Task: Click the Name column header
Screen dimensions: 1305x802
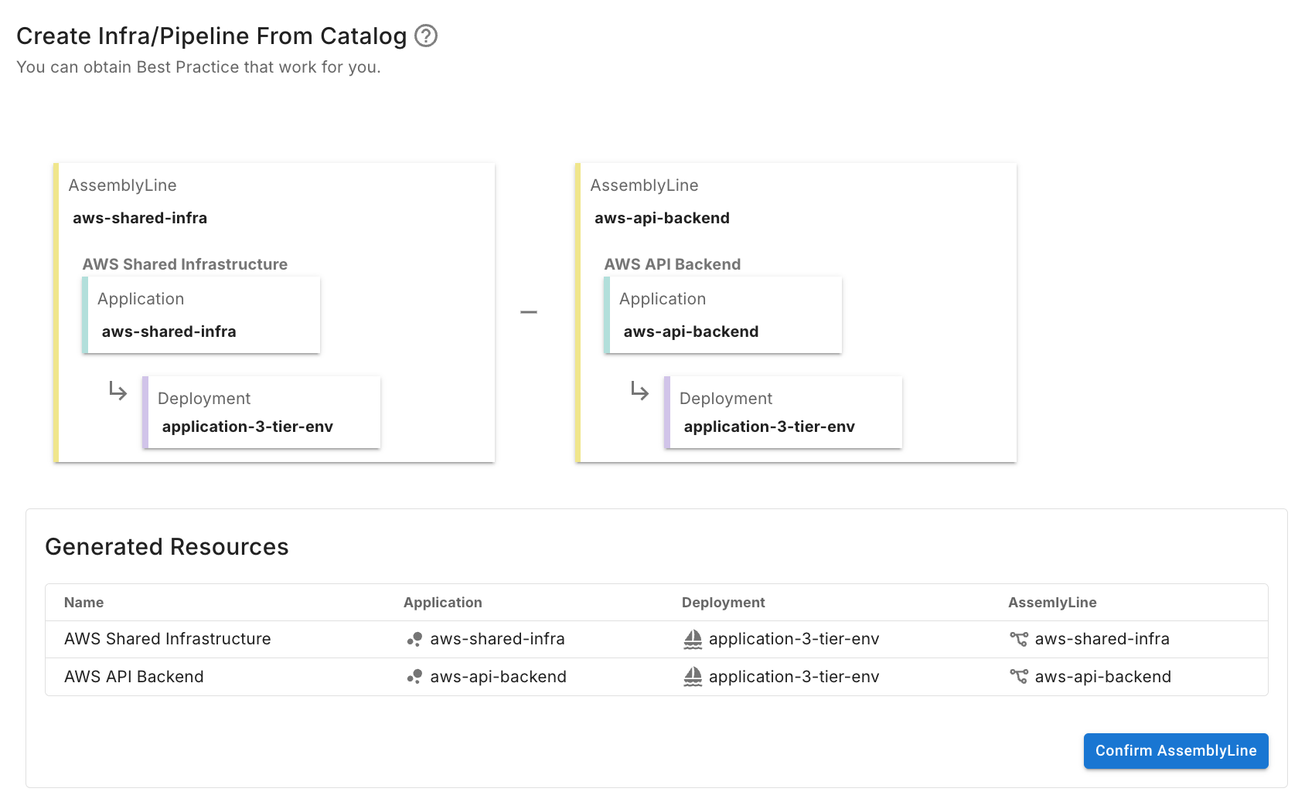Action: pyautogui.click(x=83, y=603)
